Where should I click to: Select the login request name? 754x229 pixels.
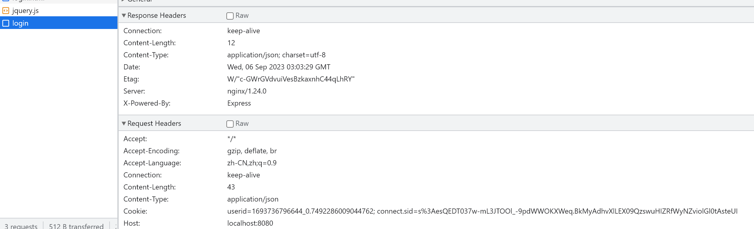[x=20, y=23]
